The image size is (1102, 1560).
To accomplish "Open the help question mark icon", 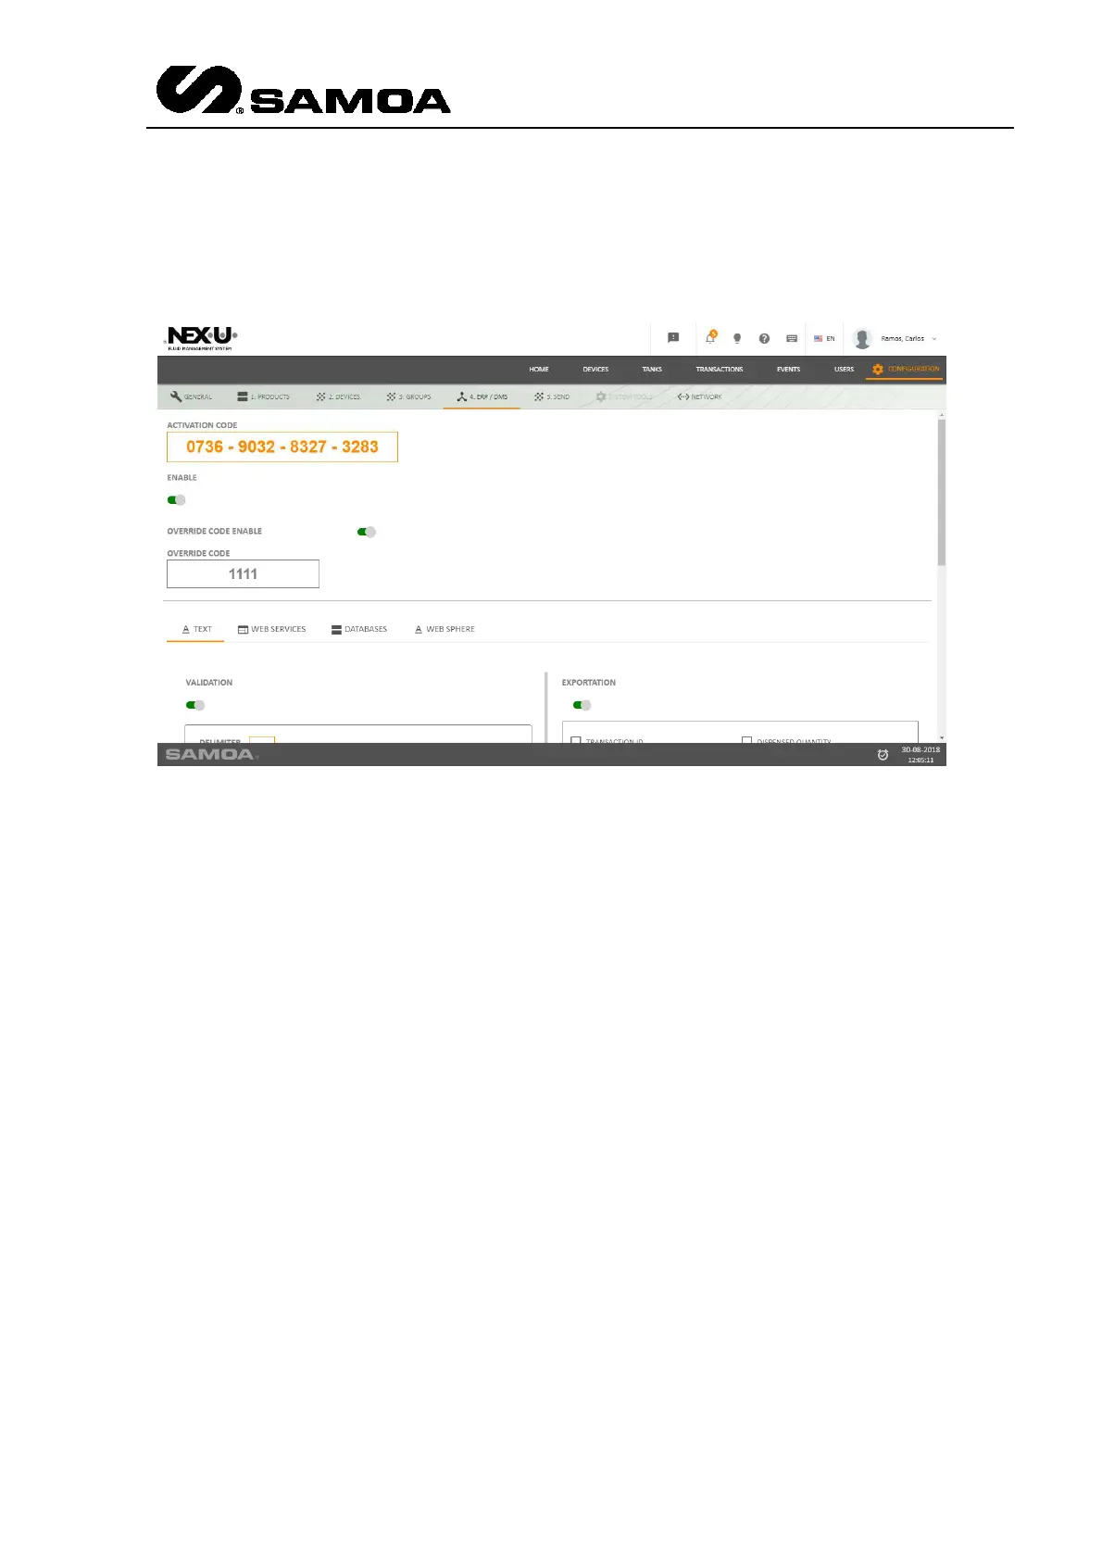I will point(764,338).
